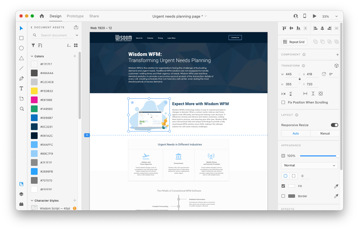Align selection to top edge
The width and height of the screenshot is (359, 231).
coord(284,28)
